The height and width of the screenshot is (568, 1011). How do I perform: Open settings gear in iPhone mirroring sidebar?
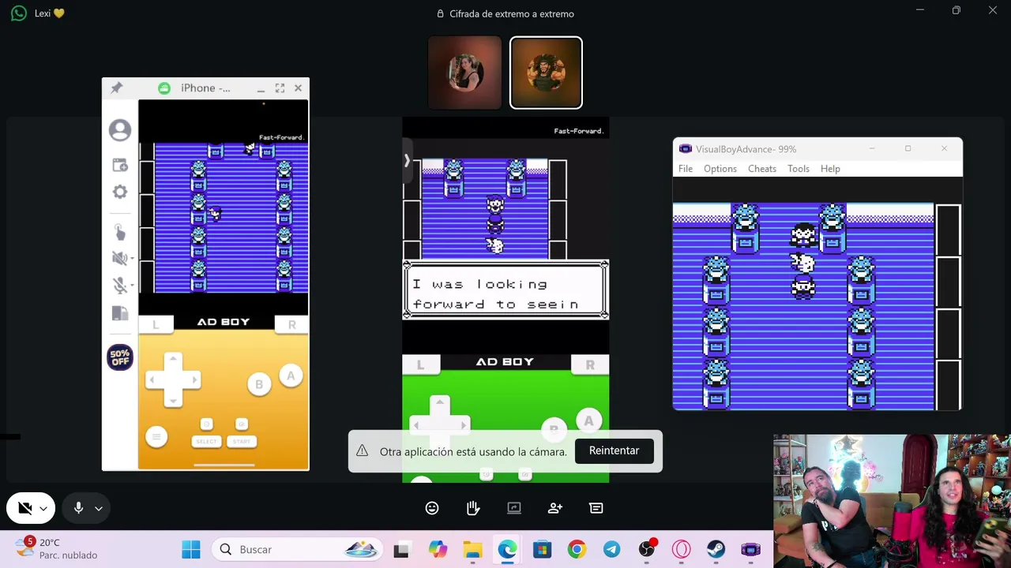coord(120,192)
